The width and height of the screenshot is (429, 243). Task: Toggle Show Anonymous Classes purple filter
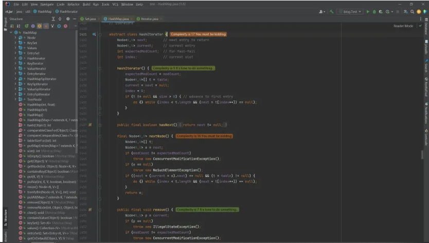click(x=33, y=26)
